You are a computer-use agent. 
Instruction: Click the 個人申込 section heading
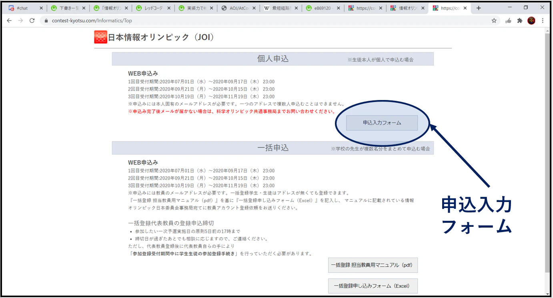click(x=273, y=59)
